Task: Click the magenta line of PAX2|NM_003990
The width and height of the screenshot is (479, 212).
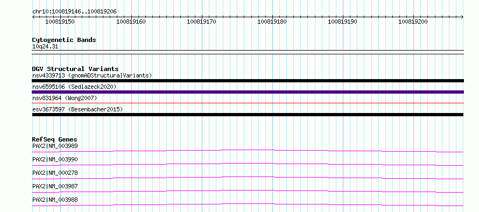Action: (248, 164)
